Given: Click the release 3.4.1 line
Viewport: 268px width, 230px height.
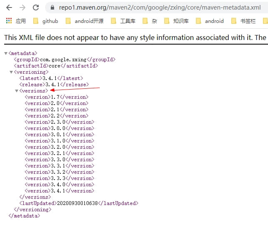Looking at the screenshot, I should pos(54,85).
